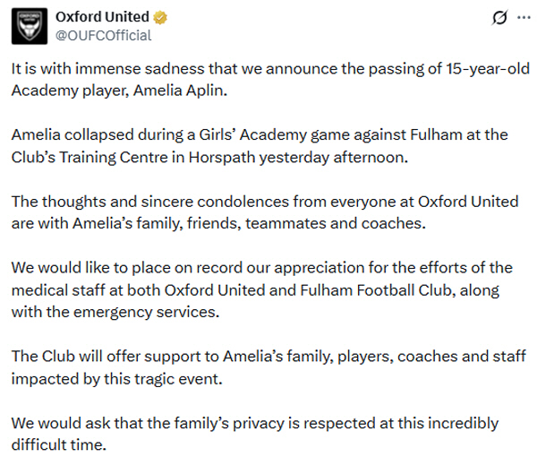The height and width of the screenshot is (457, 537).
Task: Click the paragraph announcing the passing
Action: pyautogui.click(x=268, y=80)
